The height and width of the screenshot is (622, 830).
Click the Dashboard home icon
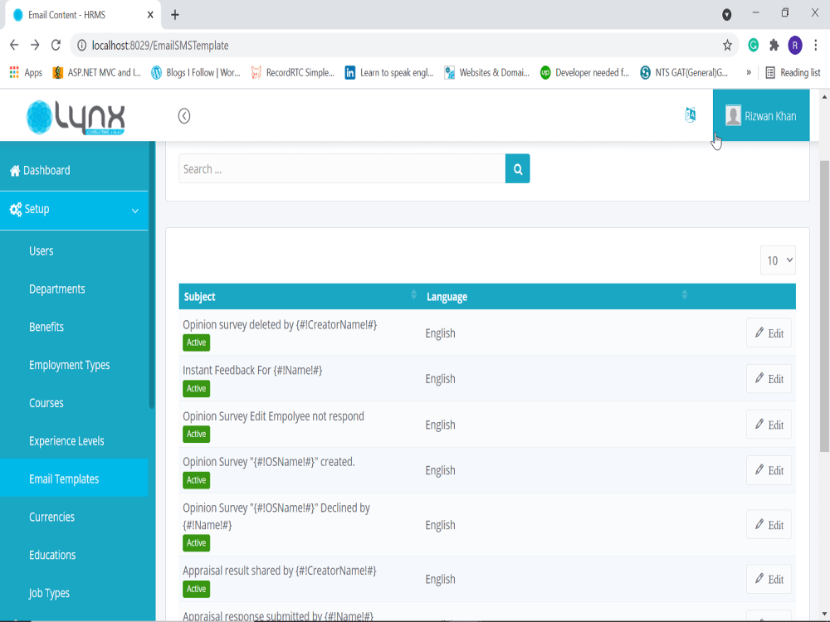[x=15, y=170]
